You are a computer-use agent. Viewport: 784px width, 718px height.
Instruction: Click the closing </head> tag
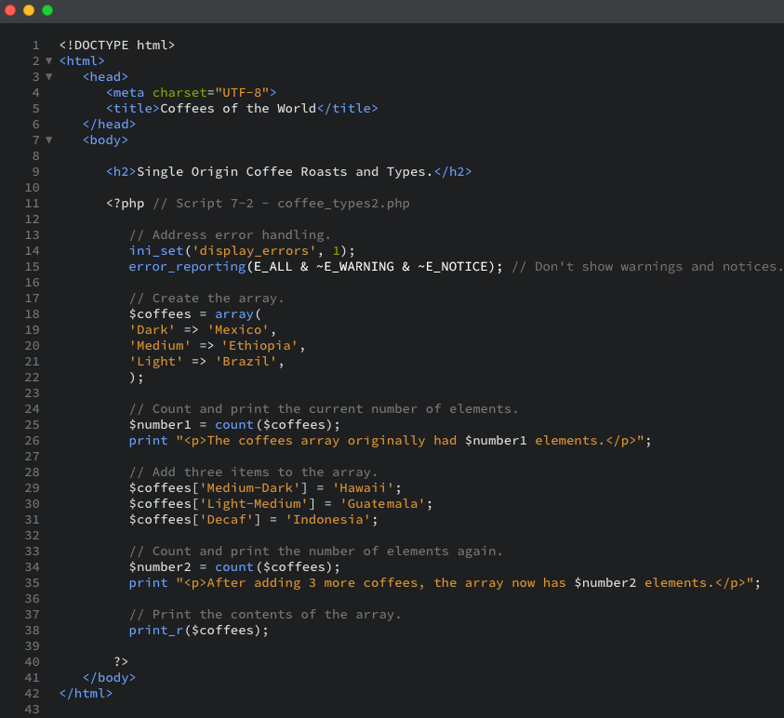[x=109, y=125]
